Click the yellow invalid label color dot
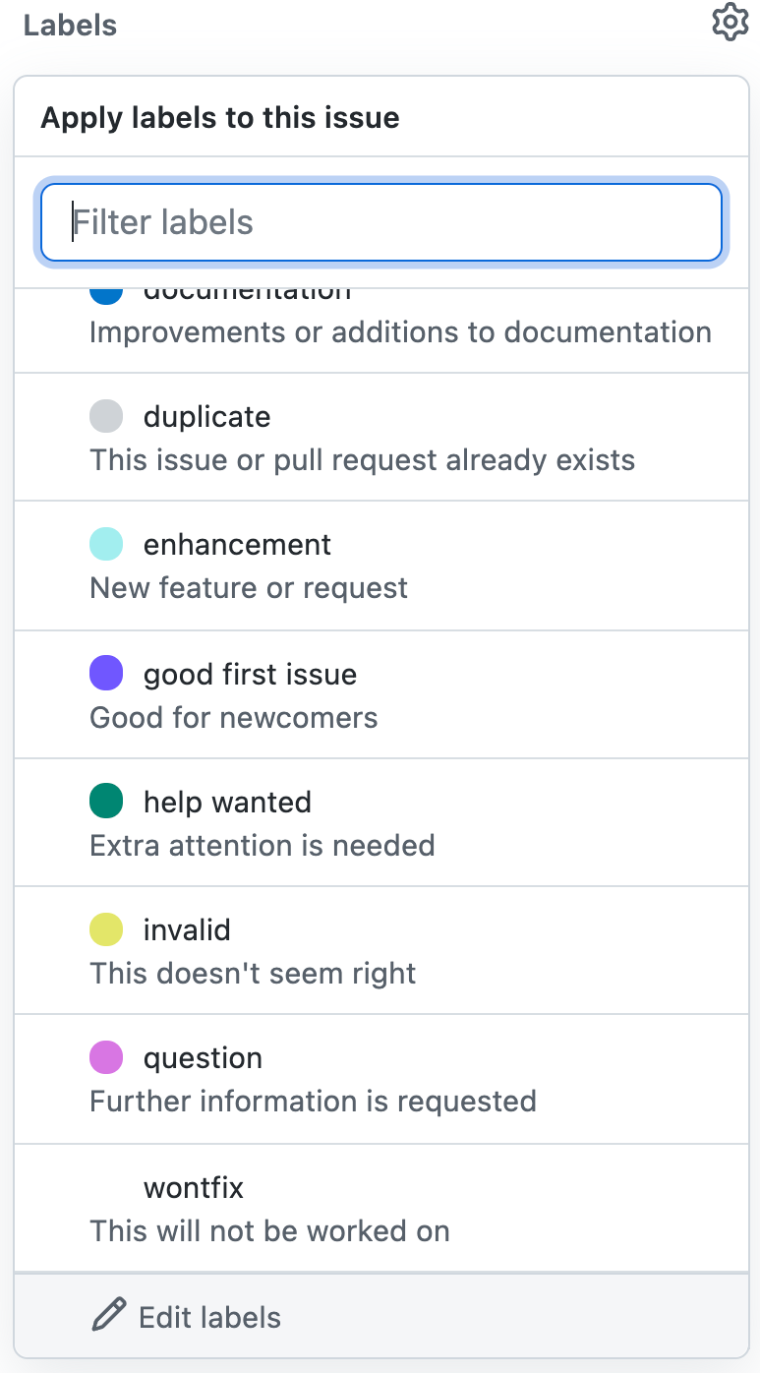Viewport: 760px width, 1373px height. (106, 929)
